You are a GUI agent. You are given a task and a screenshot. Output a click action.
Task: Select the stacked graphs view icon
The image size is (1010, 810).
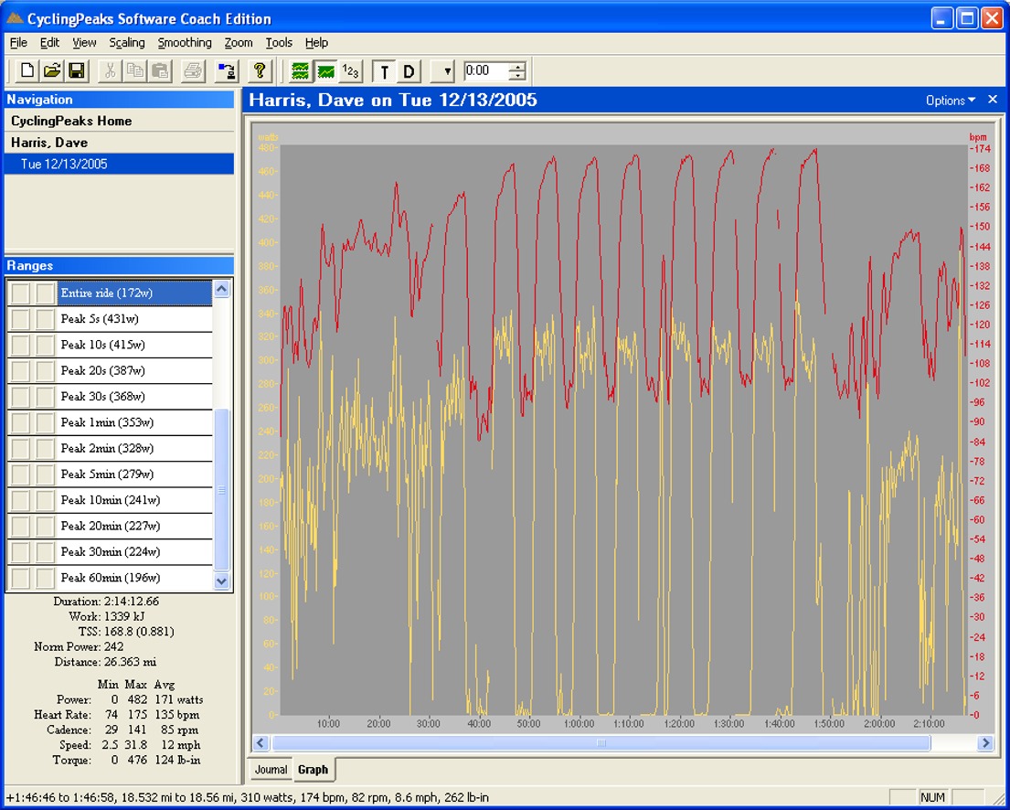pos(300,70)
